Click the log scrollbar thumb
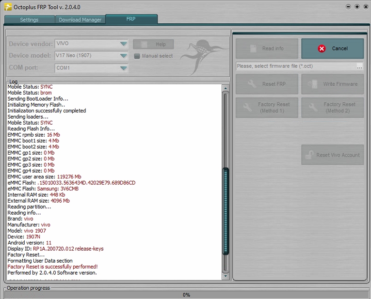This screenshot has width=371, height=299. [226, 211]
